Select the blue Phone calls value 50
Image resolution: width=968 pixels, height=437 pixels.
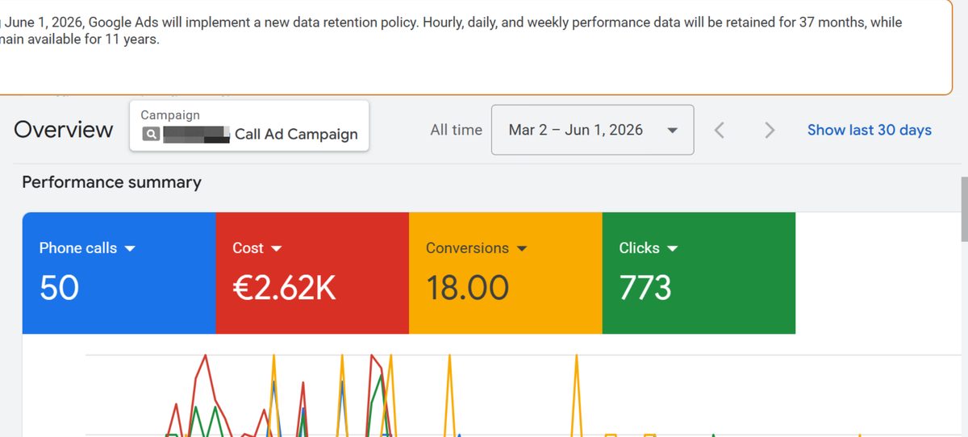59,288
